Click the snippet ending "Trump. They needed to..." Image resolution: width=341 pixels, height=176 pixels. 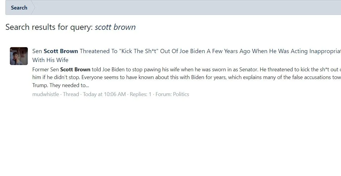[61, 85]
